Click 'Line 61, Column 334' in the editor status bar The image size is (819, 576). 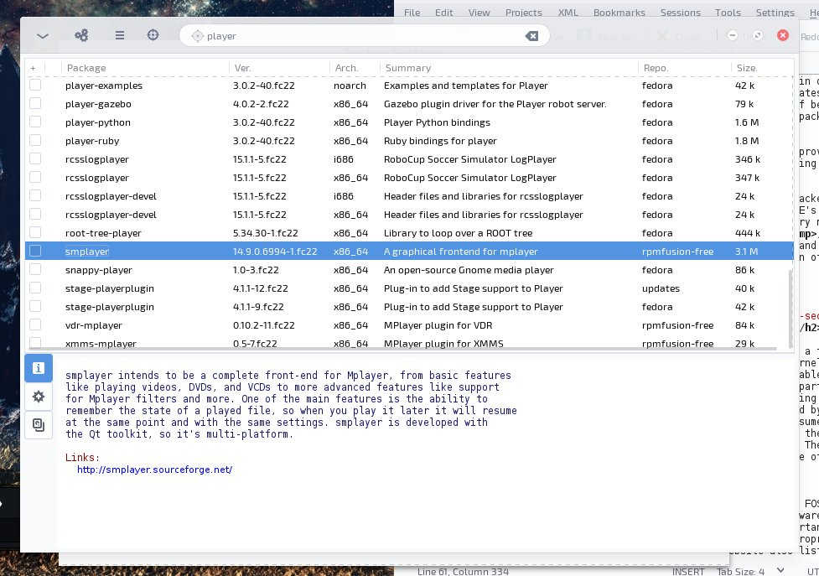click(463, 571)
